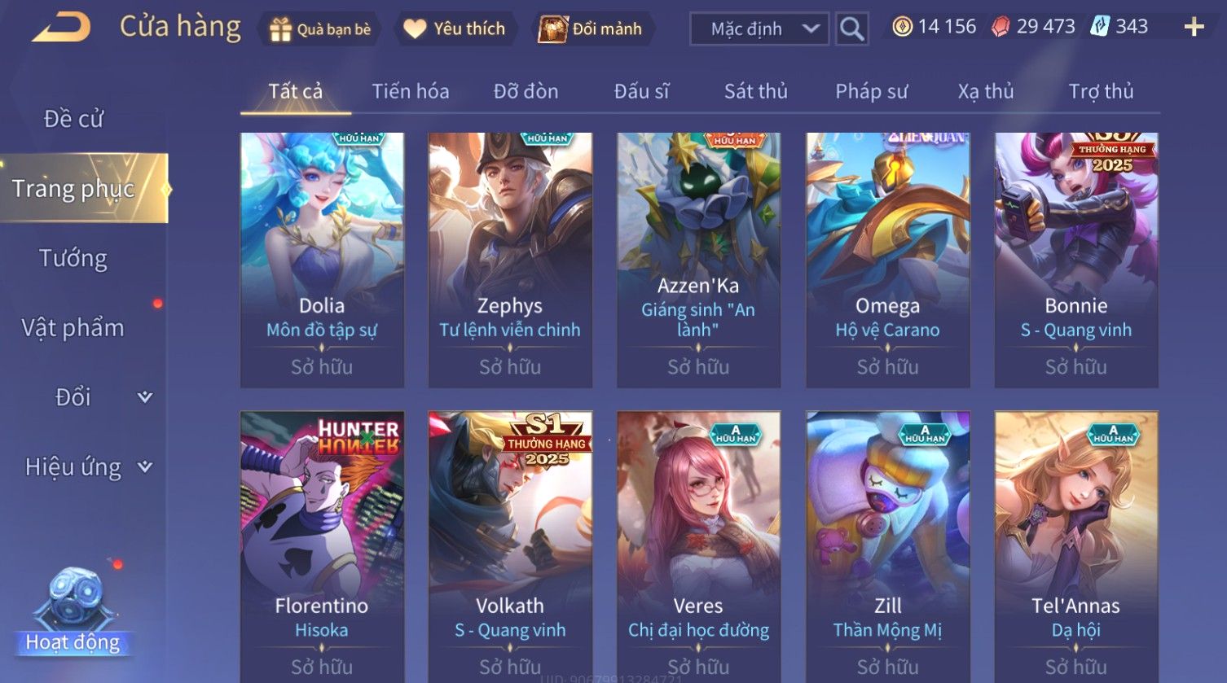1227x683 pixels.
Task: Open Vật phẩm sidebar category
Action: [x=73, y=327]
